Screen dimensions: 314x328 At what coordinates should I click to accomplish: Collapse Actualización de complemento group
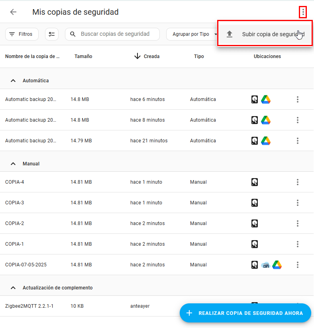pos(13,288)
